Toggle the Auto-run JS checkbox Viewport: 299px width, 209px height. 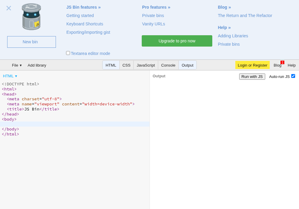[293, 76]
